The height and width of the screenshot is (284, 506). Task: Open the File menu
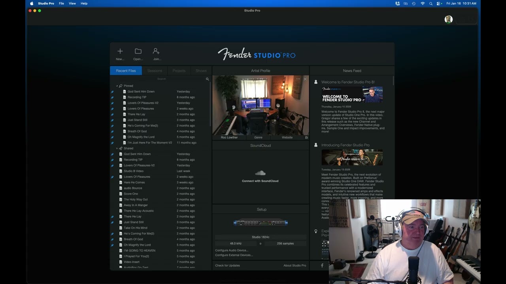[61, 4]
